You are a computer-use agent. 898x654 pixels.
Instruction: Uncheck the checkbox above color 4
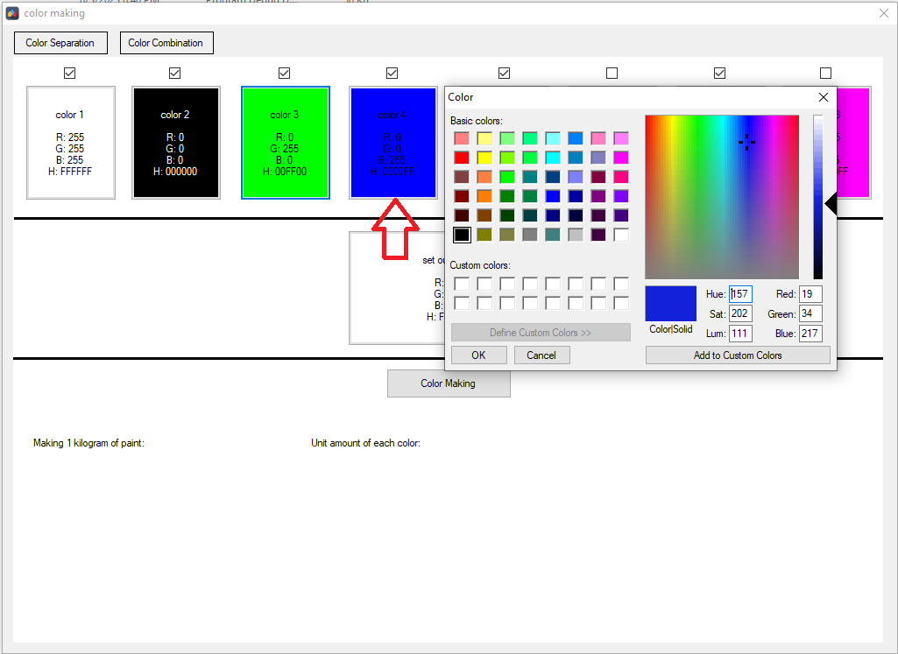[x=392, y=74]
